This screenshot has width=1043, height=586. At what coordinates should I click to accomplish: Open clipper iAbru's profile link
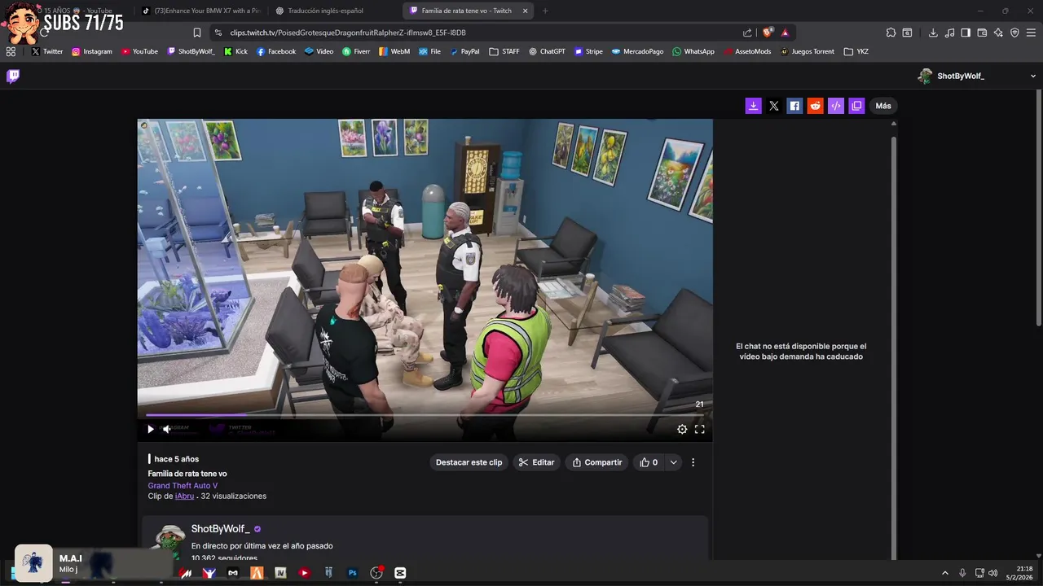point(184,496)
